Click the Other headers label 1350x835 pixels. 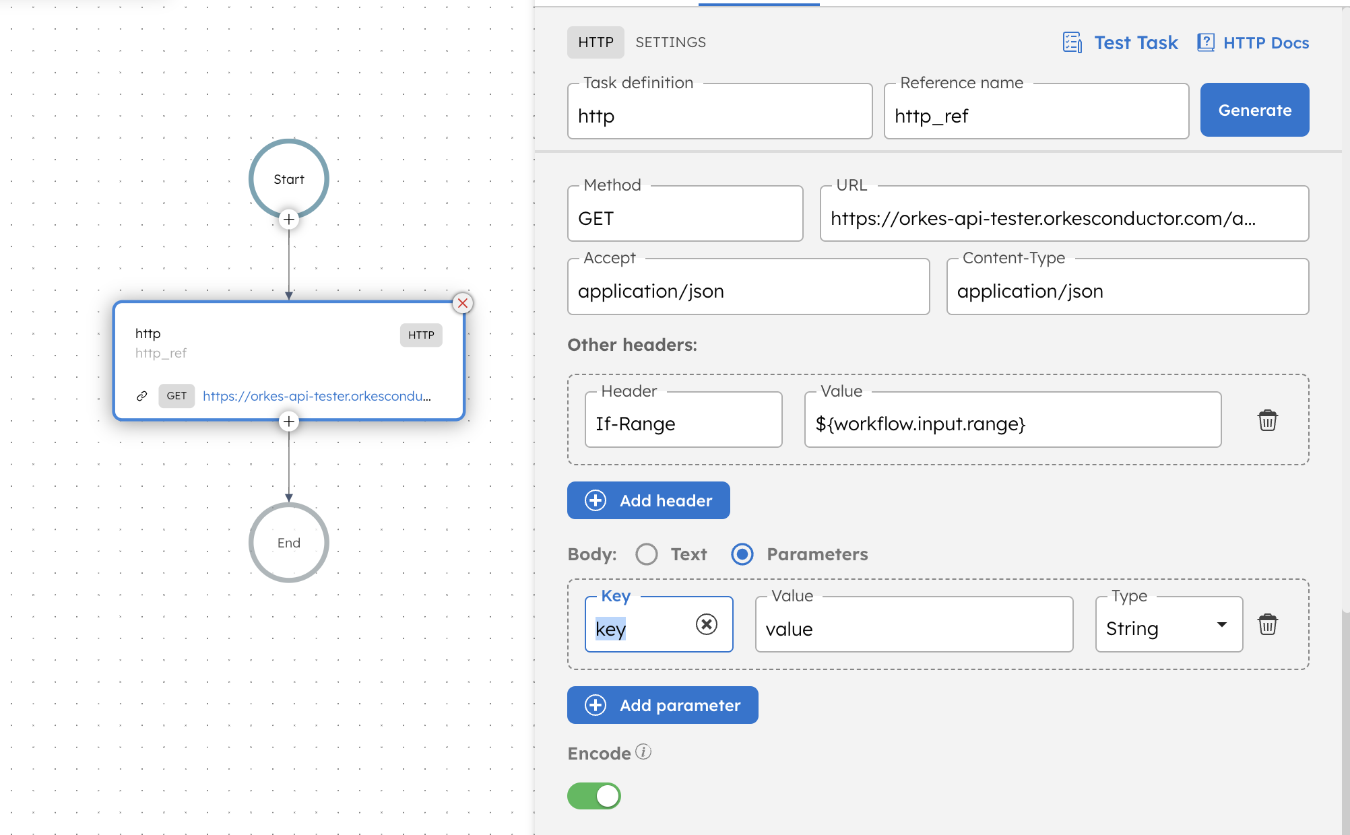[x=632, y=345]
